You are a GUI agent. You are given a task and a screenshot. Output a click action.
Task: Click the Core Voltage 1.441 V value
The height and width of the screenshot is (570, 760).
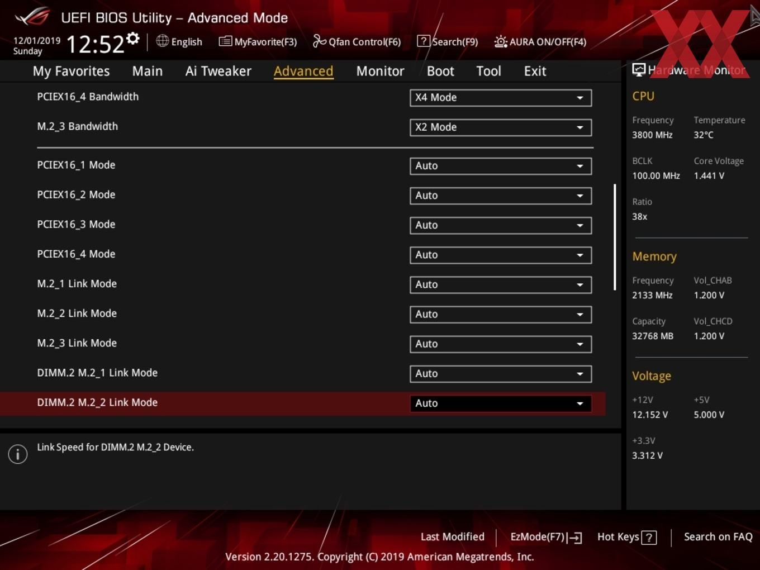coord(709,175)
